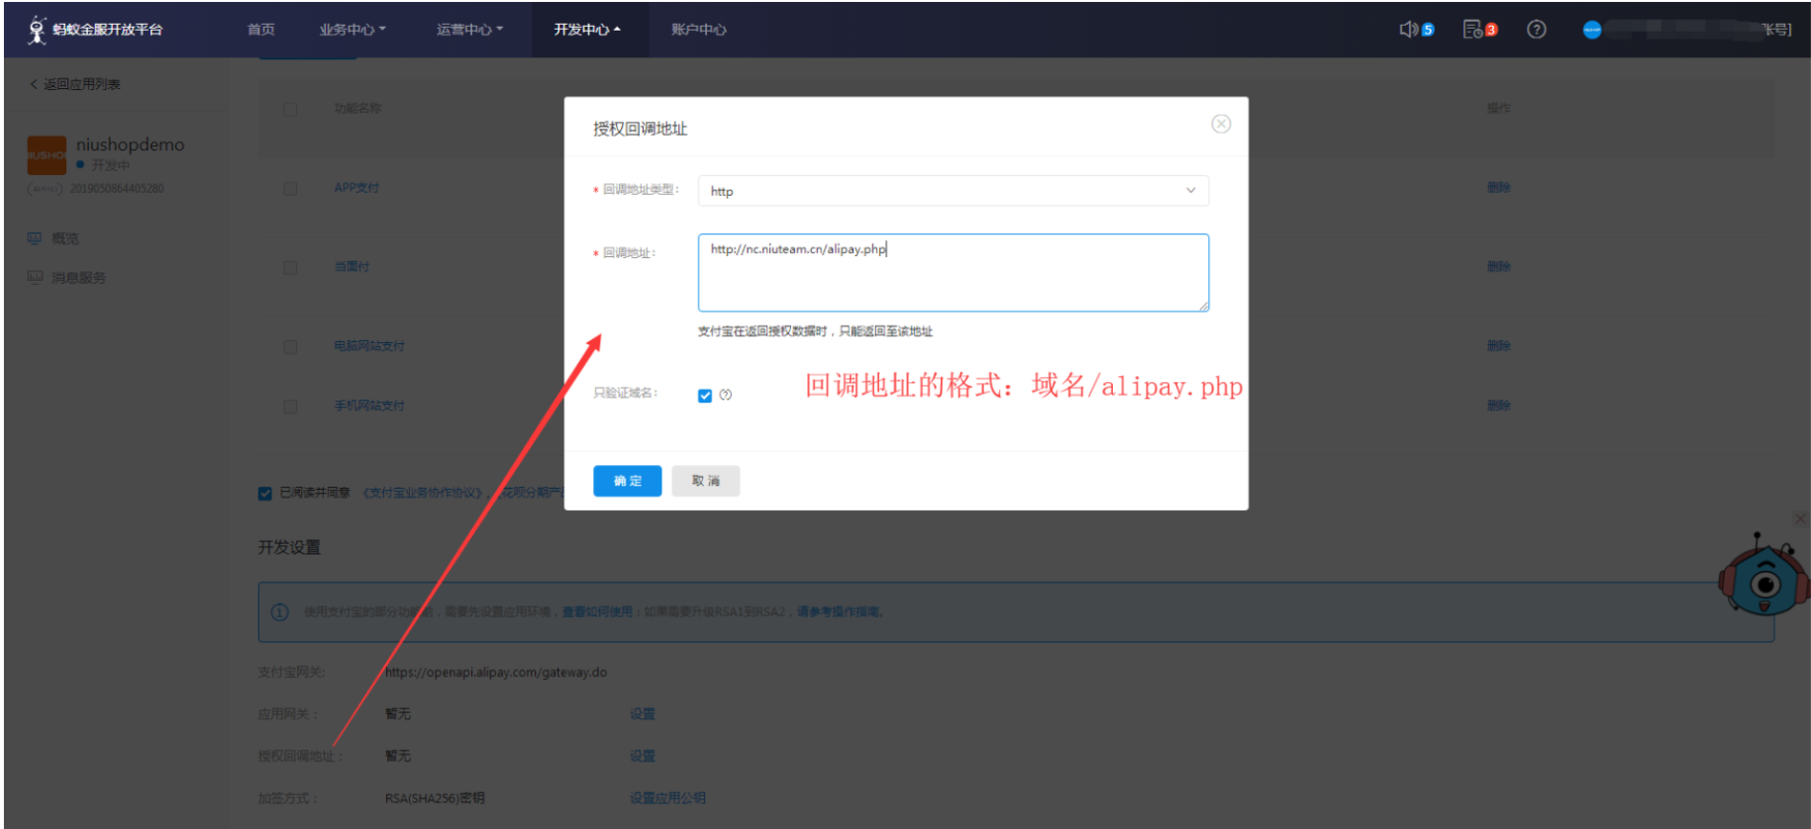Close the 授权回调地址 dialog
Screen dimensions: 1811x829
(1221, 124)
